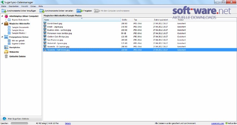This screenshot has width=237, height=125.
Task: Open Mein SugarSync-Website link
Action: (x=18, y=119)
